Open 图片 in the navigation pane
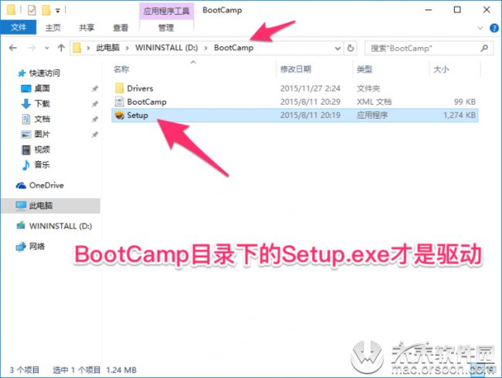 point(42,134)
